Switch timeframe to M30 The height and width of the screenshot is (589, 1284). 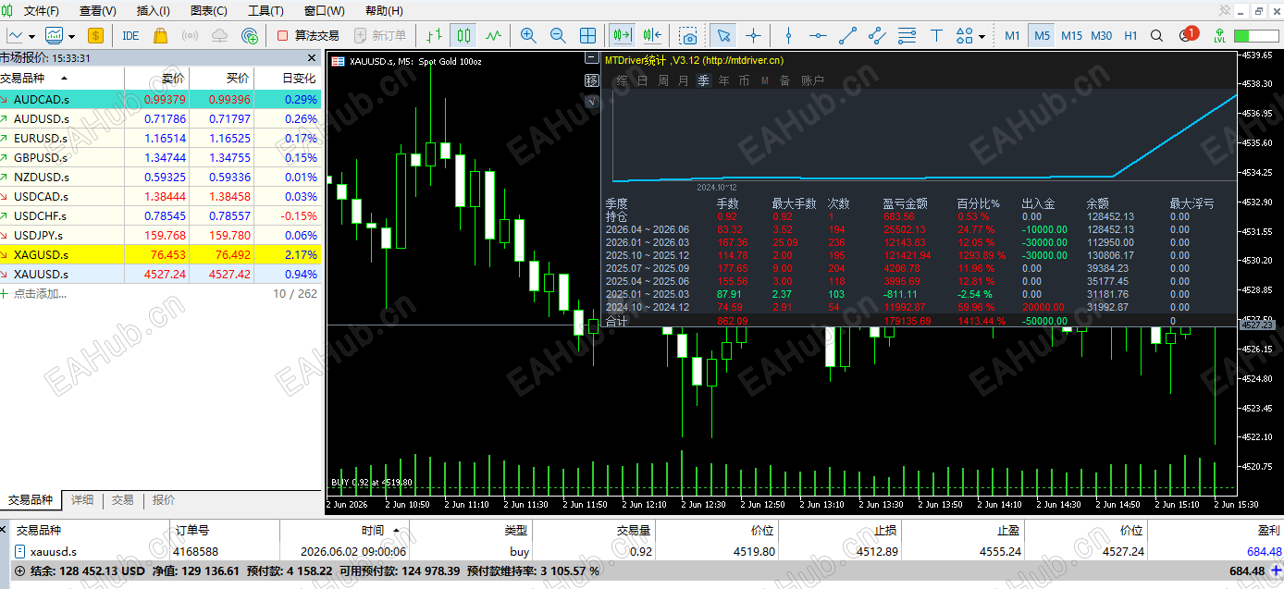coord(1101,35)
